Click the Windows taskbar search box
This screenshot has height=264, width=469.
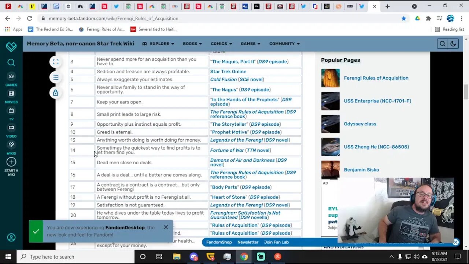pos(75,257)
